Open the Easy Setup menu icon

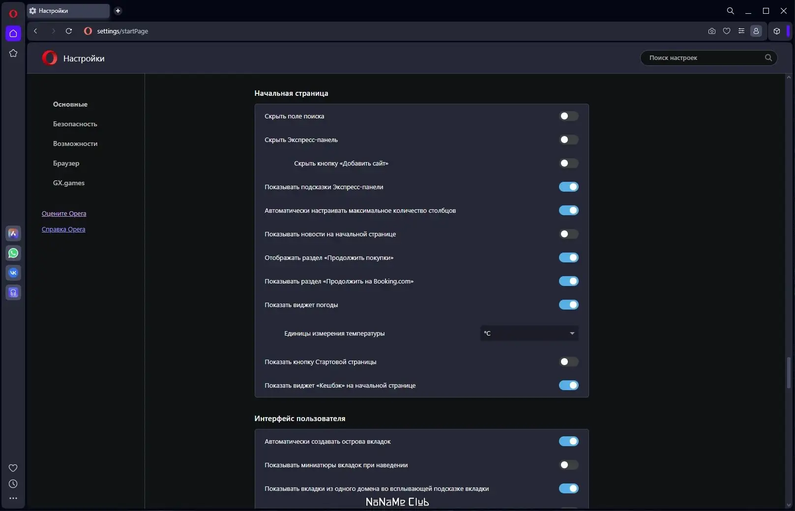[x=741, y=31]
